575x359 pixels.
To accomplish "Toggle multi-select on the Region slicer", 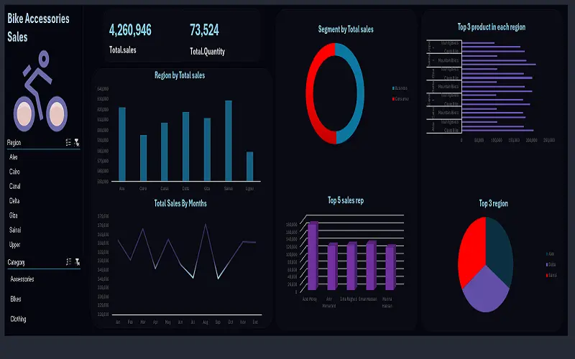I will tap(68, 142).
